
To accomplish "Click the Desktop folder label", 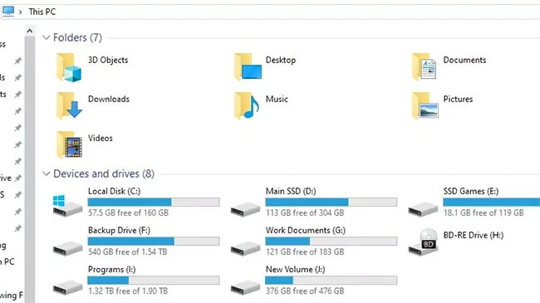I will 281,60.
